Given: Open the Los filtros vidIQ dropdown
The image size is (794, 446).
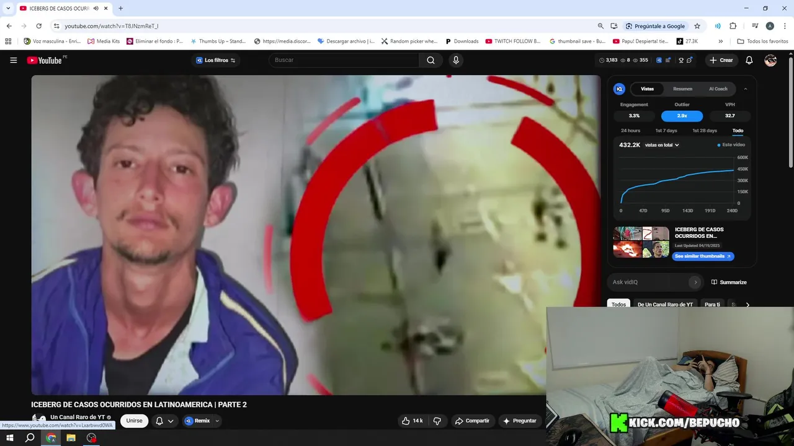Looking at the screenshot, I should [x=216, y=60].
